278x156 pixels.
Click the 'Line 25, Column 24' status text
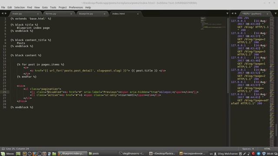17,149
